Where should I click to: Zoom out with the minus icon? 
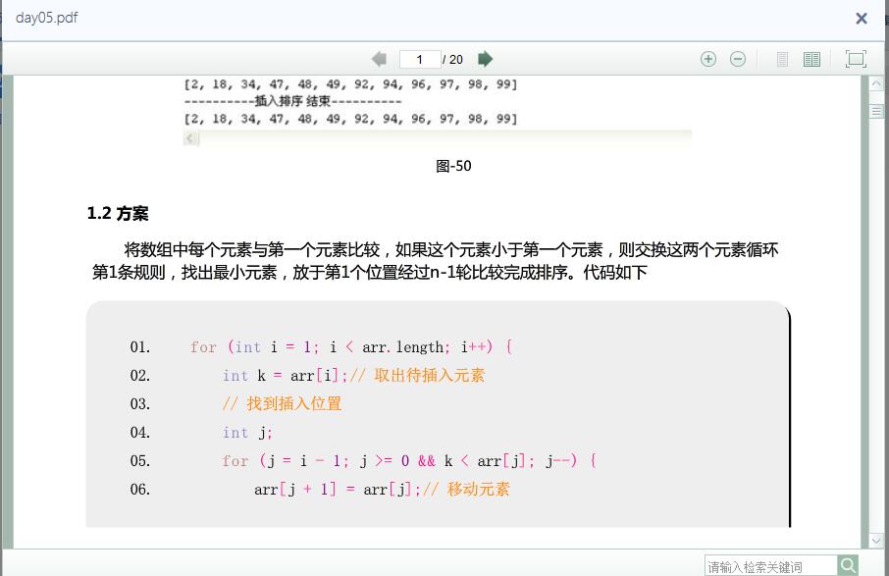738,59
